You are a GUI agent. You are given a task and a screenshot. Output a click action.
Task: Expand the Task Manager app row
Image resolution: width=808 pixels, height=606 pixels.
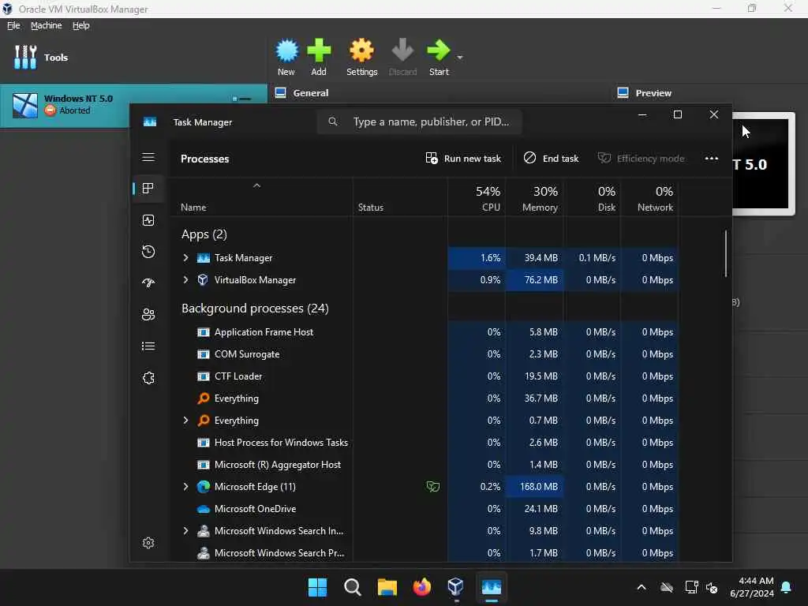185,258
